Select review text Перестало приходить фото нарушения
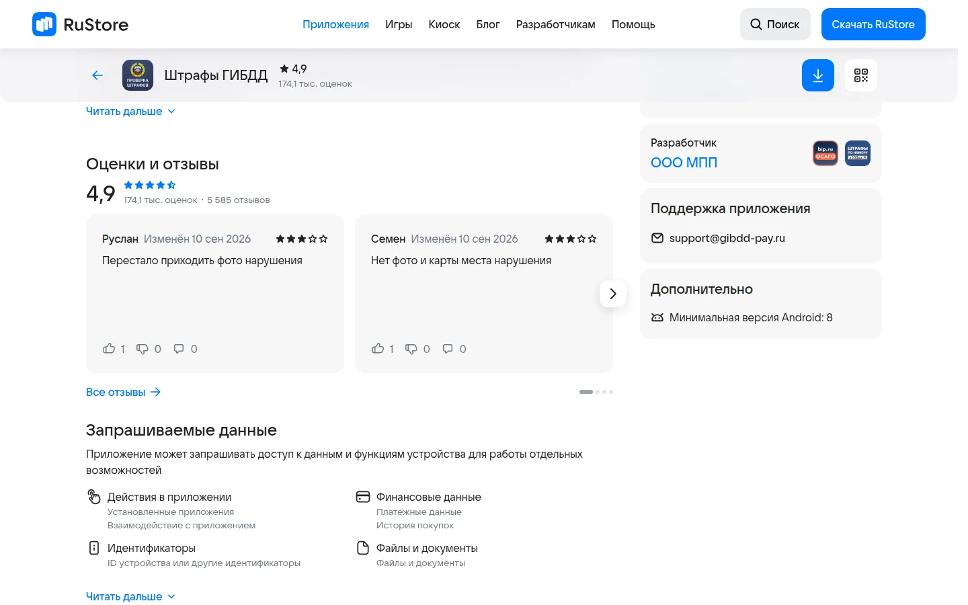Viewport: 968px width, 605px height. point(202,260)
